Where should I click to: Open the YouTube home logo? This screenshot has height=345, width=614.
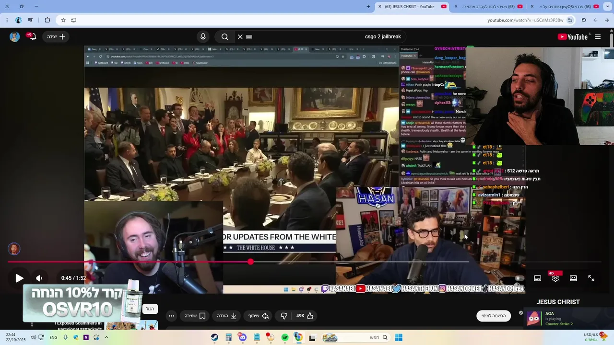coord(573,37)
